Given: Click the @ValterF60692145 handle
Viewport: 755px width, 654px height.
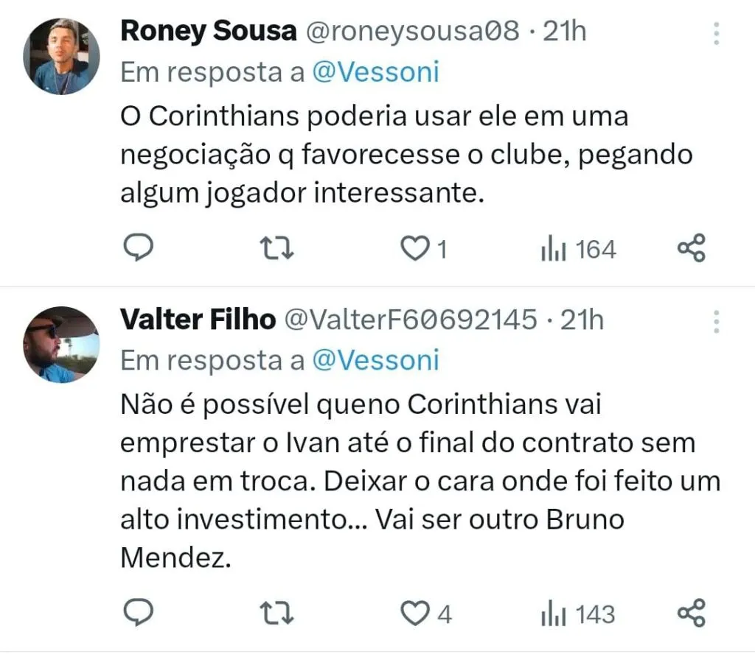Looking at the screenshot, I should click(x=411, y=320).
